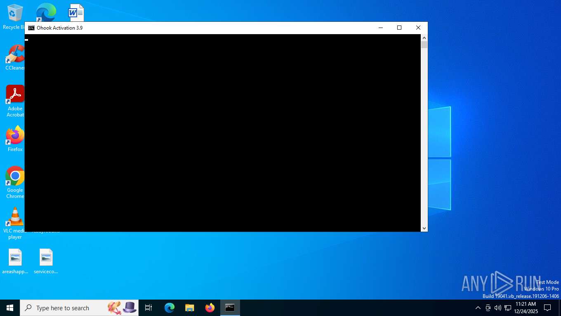561x316 pixels.
Task: Open Task View from the taskbar
Action: pos(148,308)
